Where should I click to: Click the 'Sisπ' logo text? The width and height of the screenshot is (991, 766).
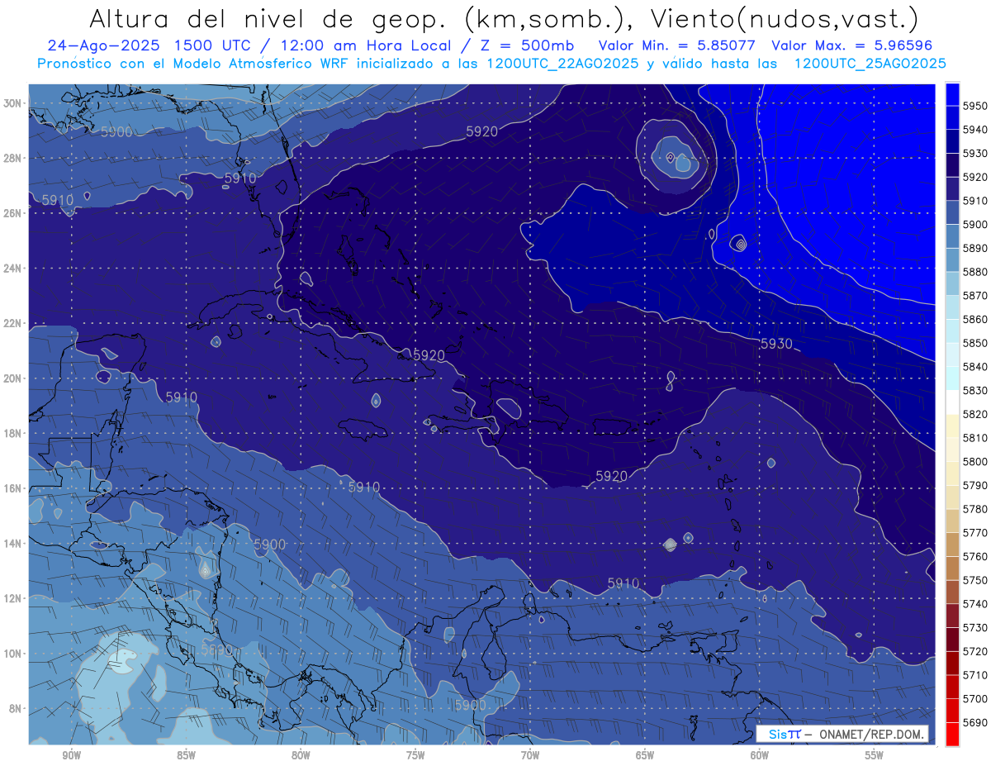point(784,735)
